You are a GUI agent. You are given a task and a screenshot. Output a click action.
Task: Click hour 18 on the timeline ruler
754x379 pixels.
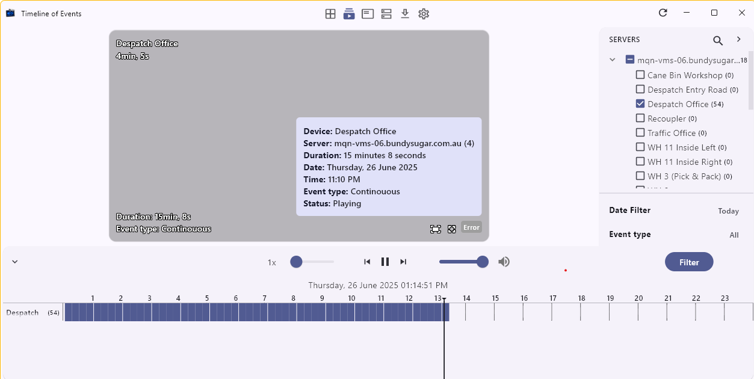pyautogui.click(x=581, y=298)
